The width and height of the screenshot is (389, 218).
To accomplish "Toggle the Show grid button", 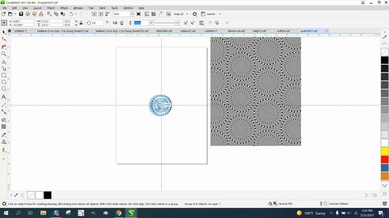I will point(154,14).
